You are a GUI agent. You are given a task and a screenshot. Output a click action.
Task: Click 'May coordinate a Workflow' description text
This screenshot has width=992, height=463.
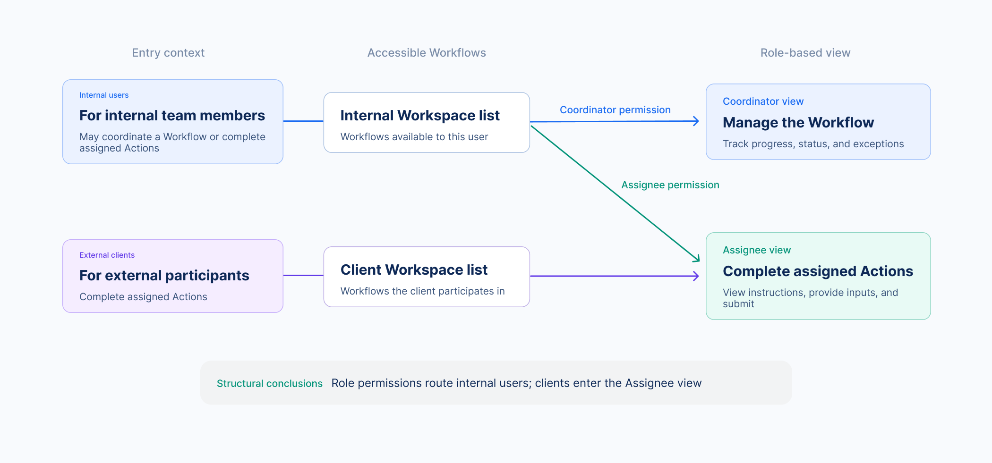(x=172, y=142)
